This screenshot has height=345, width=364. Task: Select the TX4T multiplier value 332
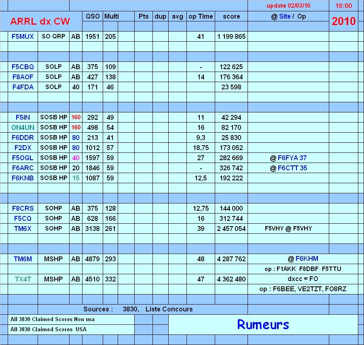(110, 279)
